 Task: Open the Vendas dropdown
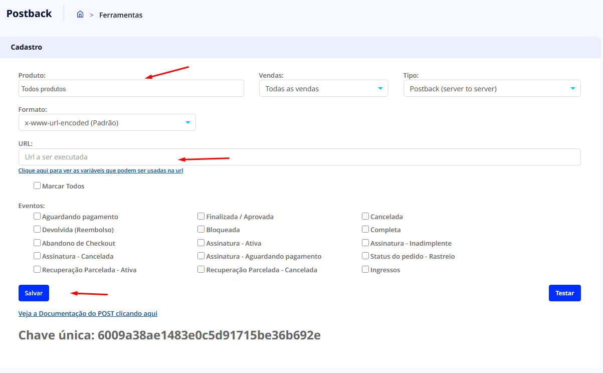(323, 89)
